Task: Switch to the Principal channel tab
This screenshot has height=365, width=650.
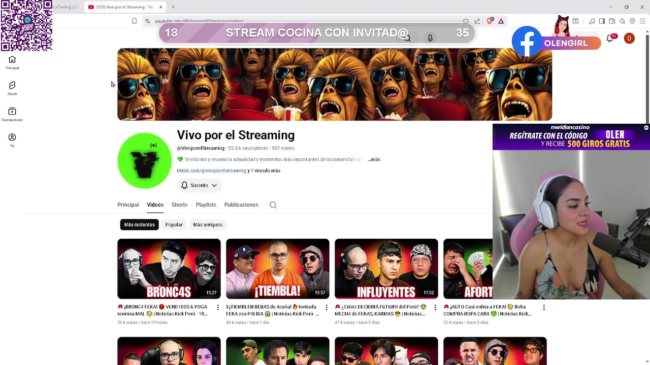Action: point(128,205)
